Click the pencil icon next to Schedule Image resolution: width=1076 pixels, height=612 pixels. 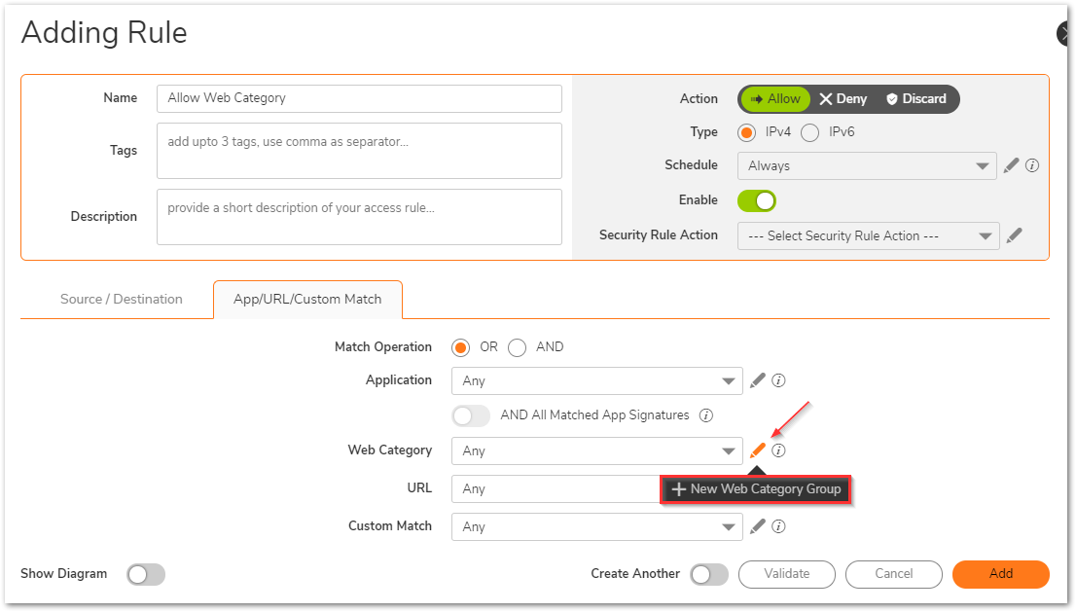[x=1011, y=165]
